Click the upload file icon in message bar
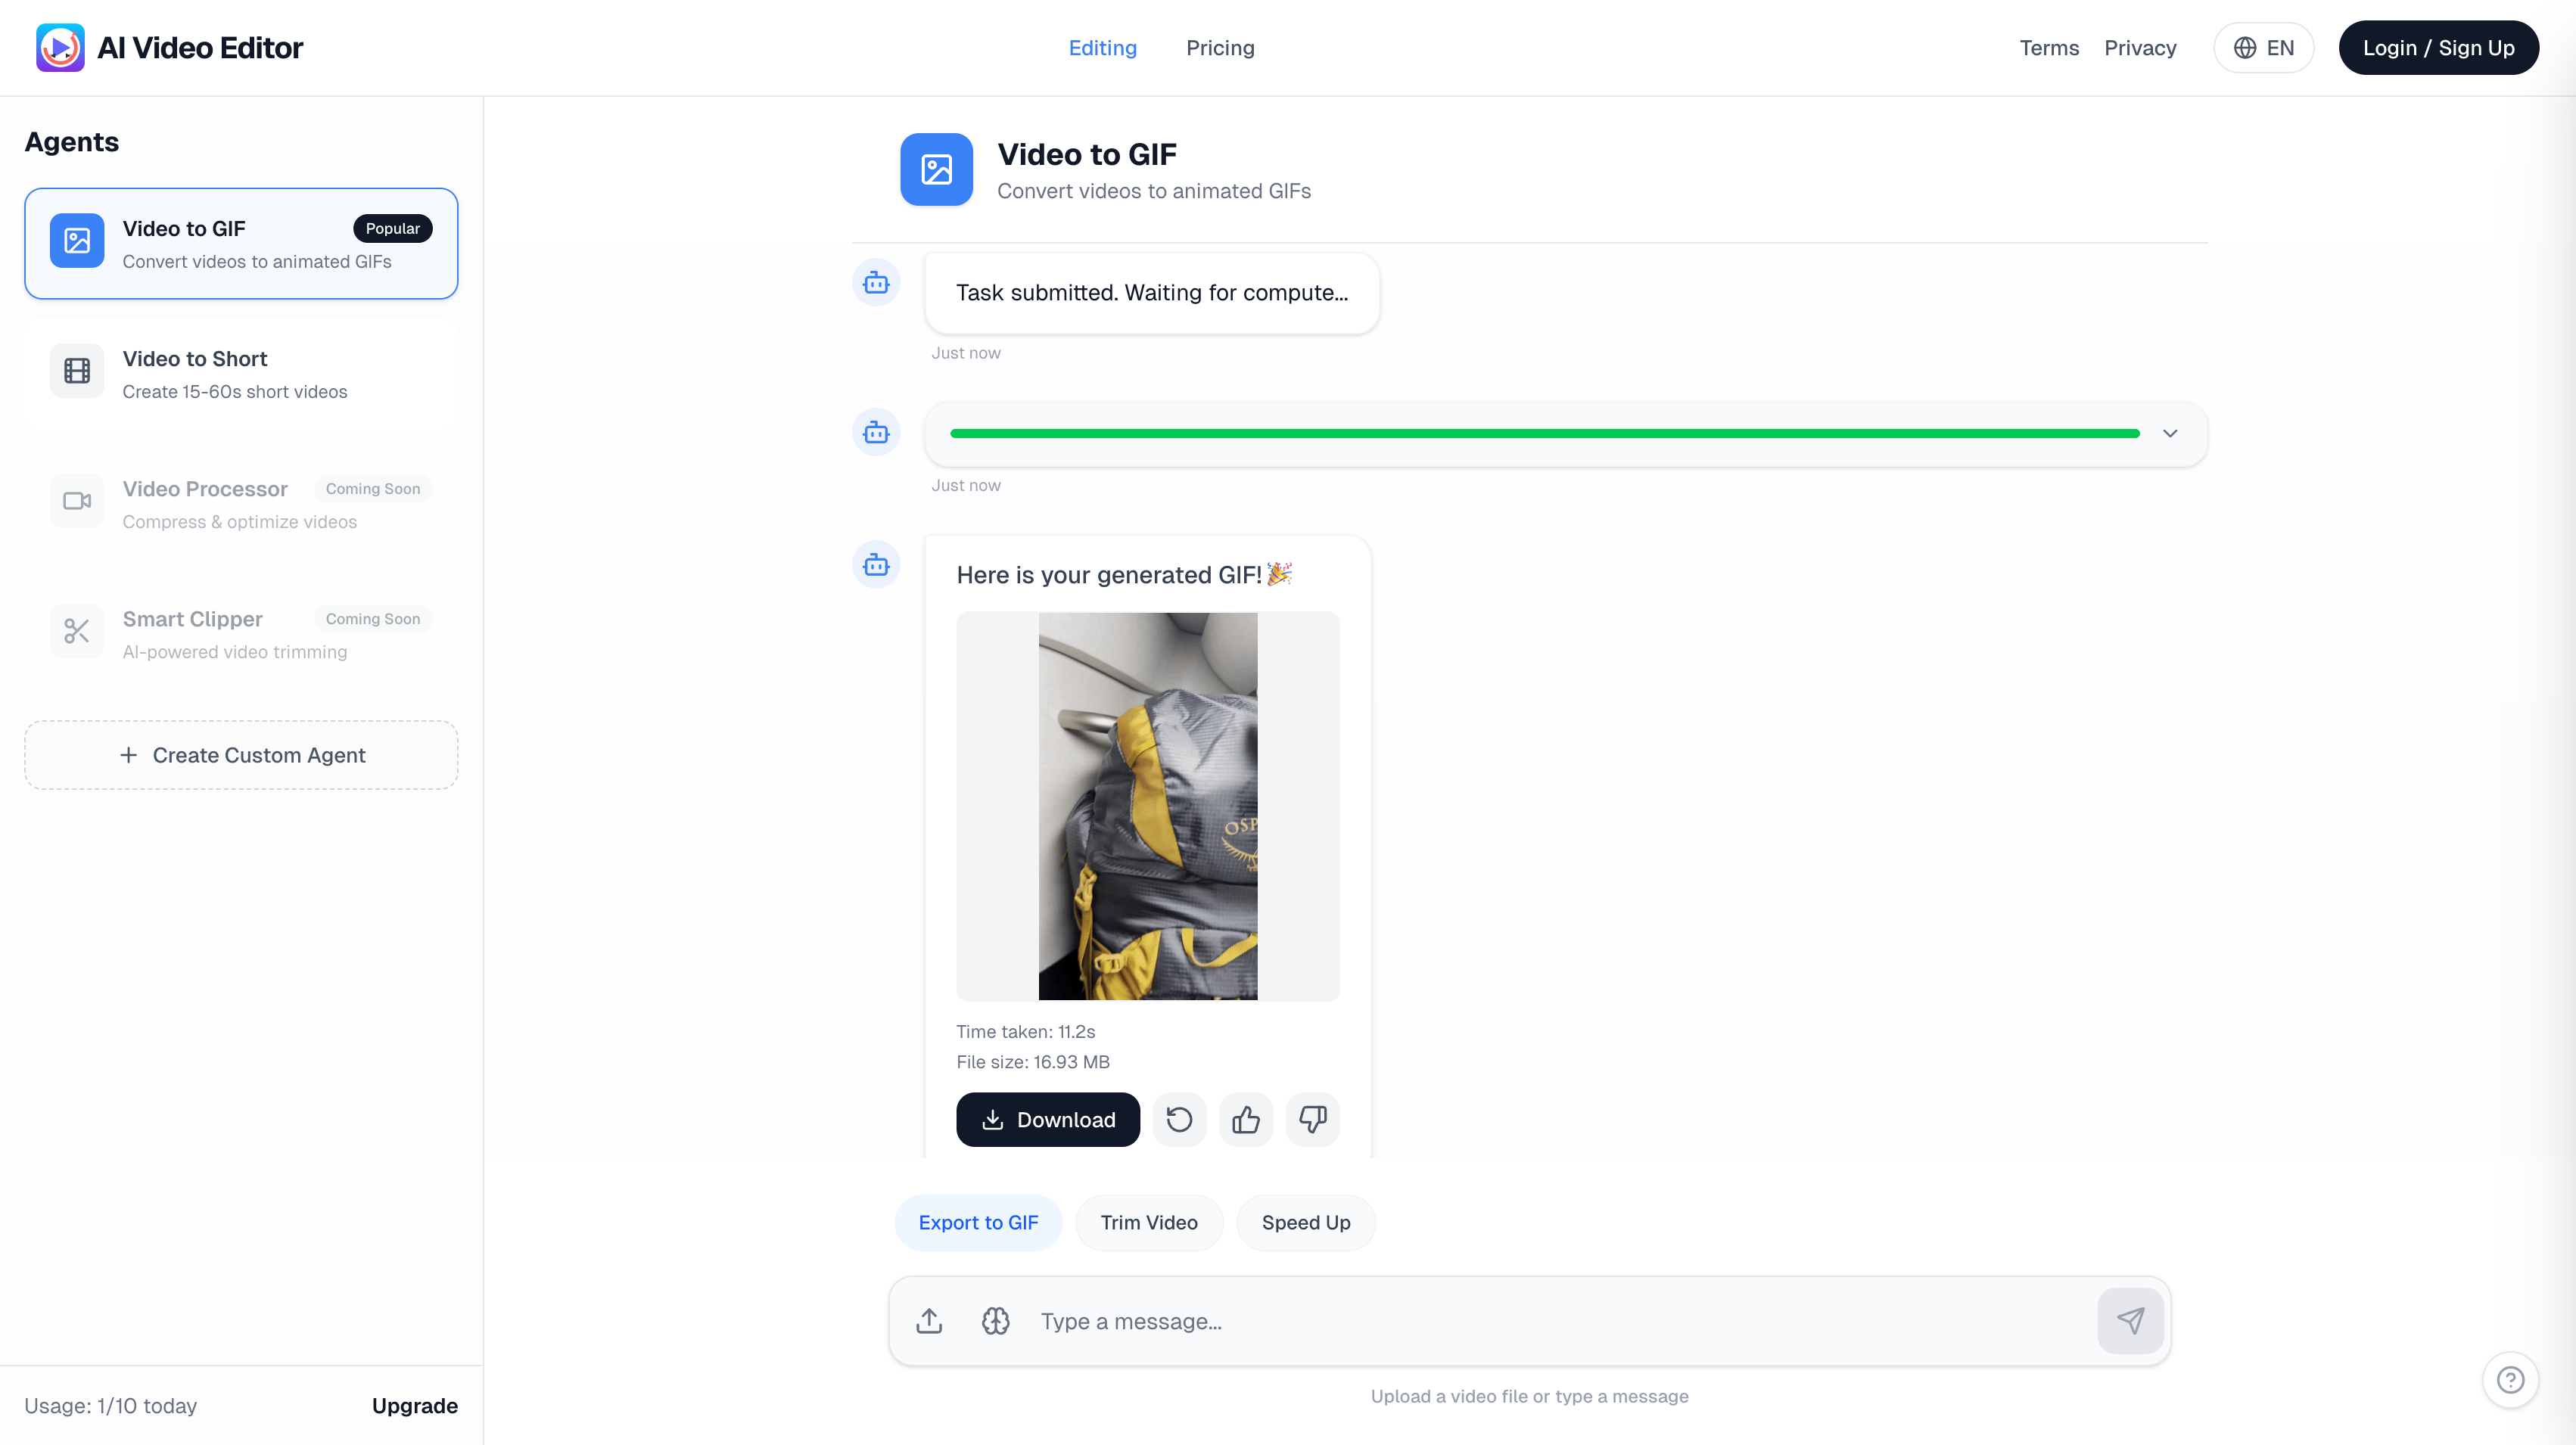2576x1445 pixels. click(x=928, y=1320)
